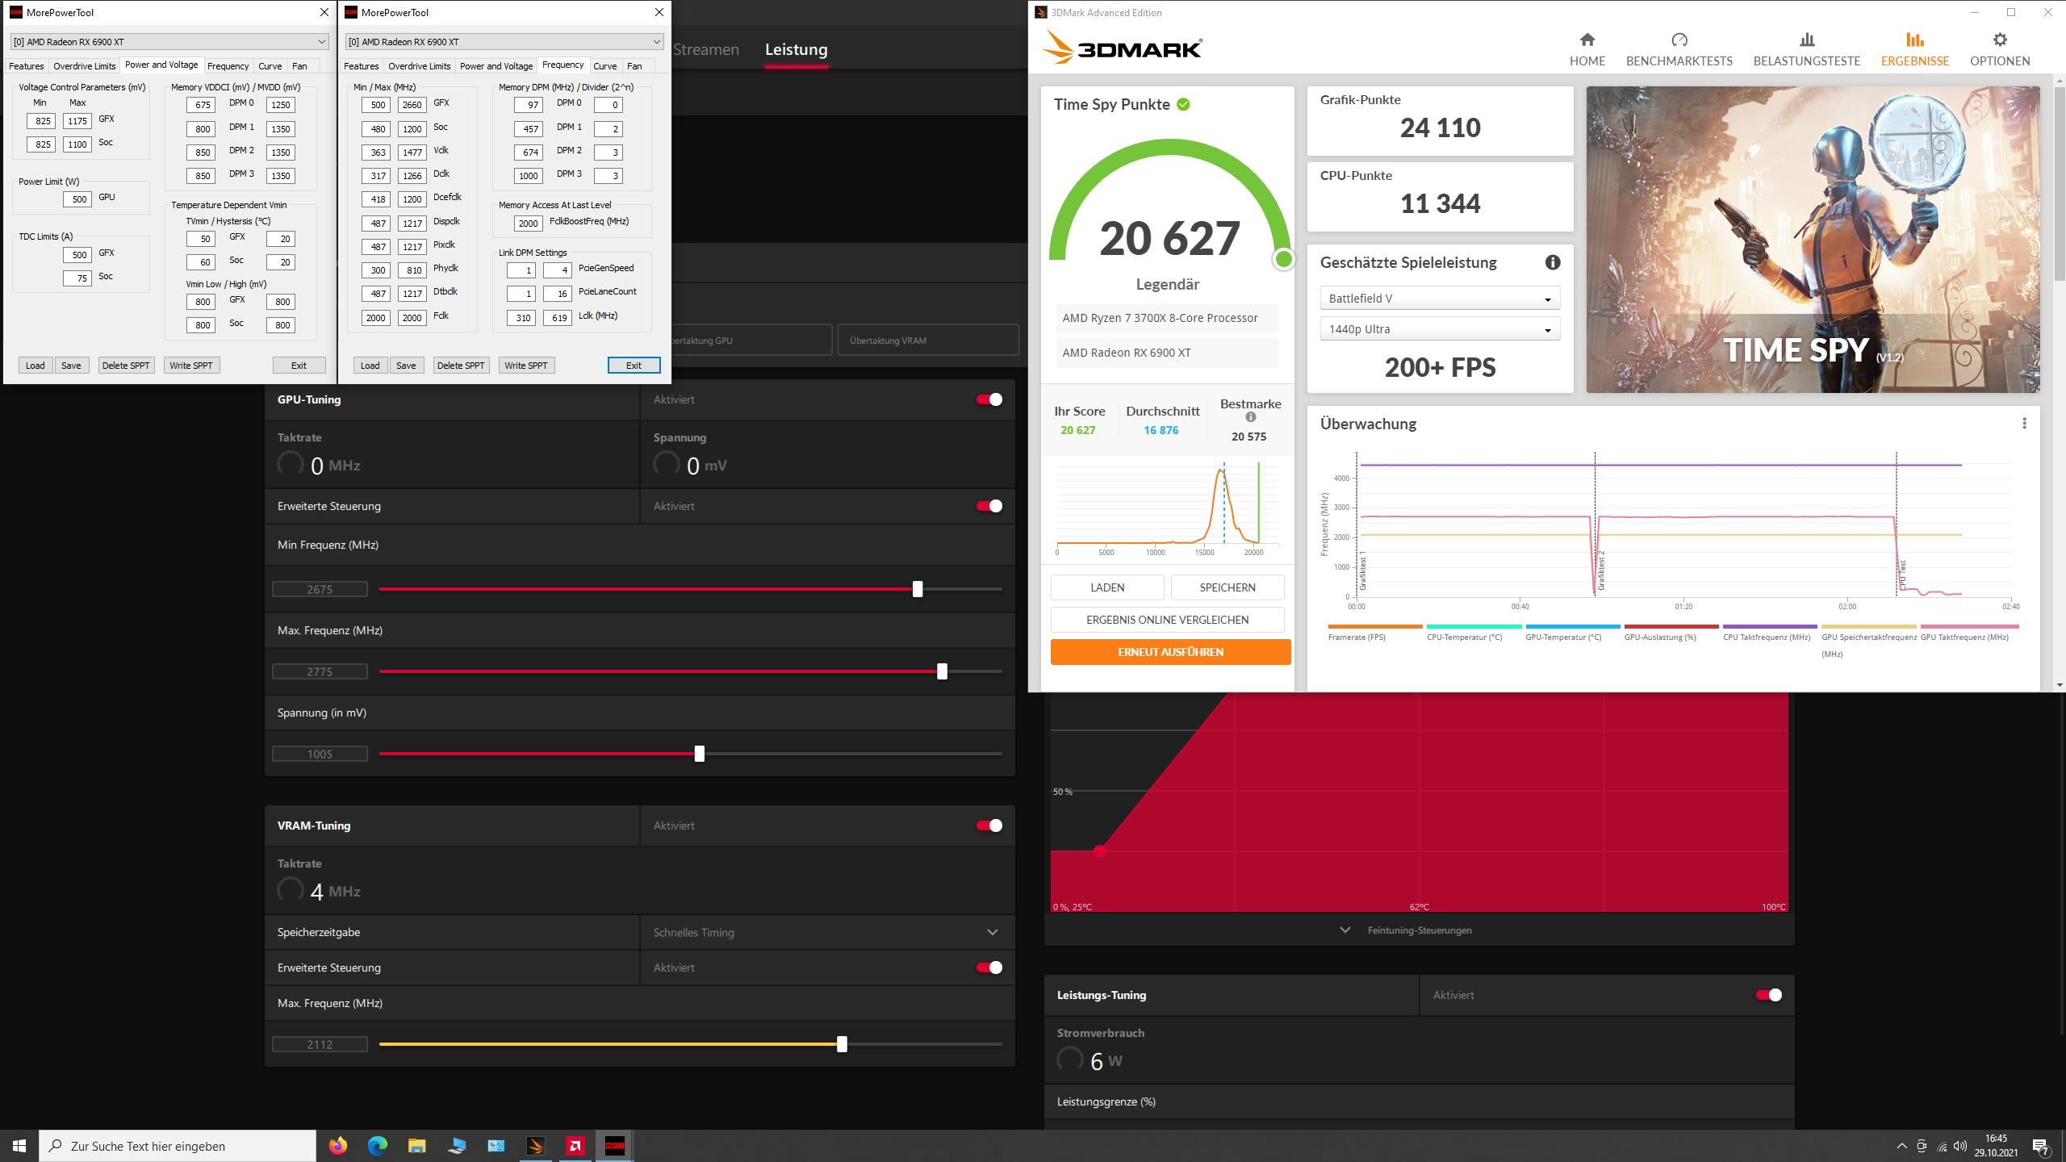Open the Battlefield V game dropdown

click(x=1440, y=299)
